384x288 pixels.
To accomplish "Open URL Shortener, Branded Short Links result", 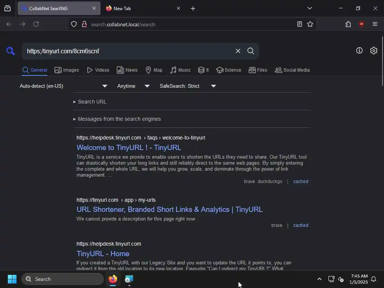I will pyautogui.click(x=169, y=209).
